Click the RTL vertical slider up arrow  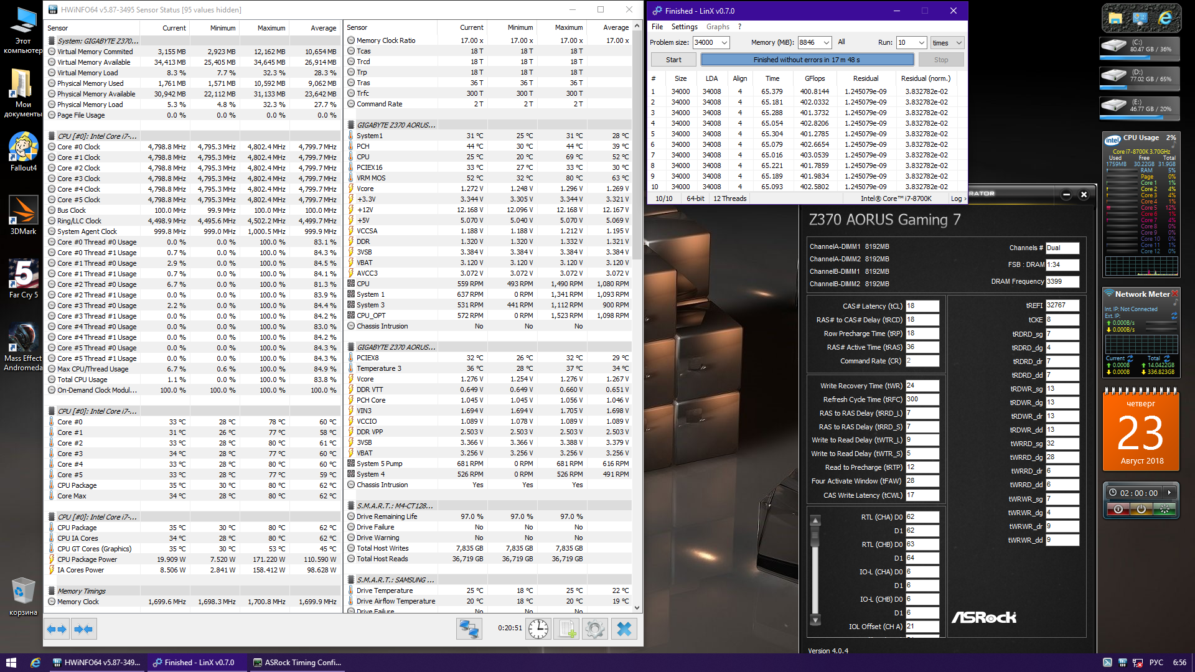(815, 520)
